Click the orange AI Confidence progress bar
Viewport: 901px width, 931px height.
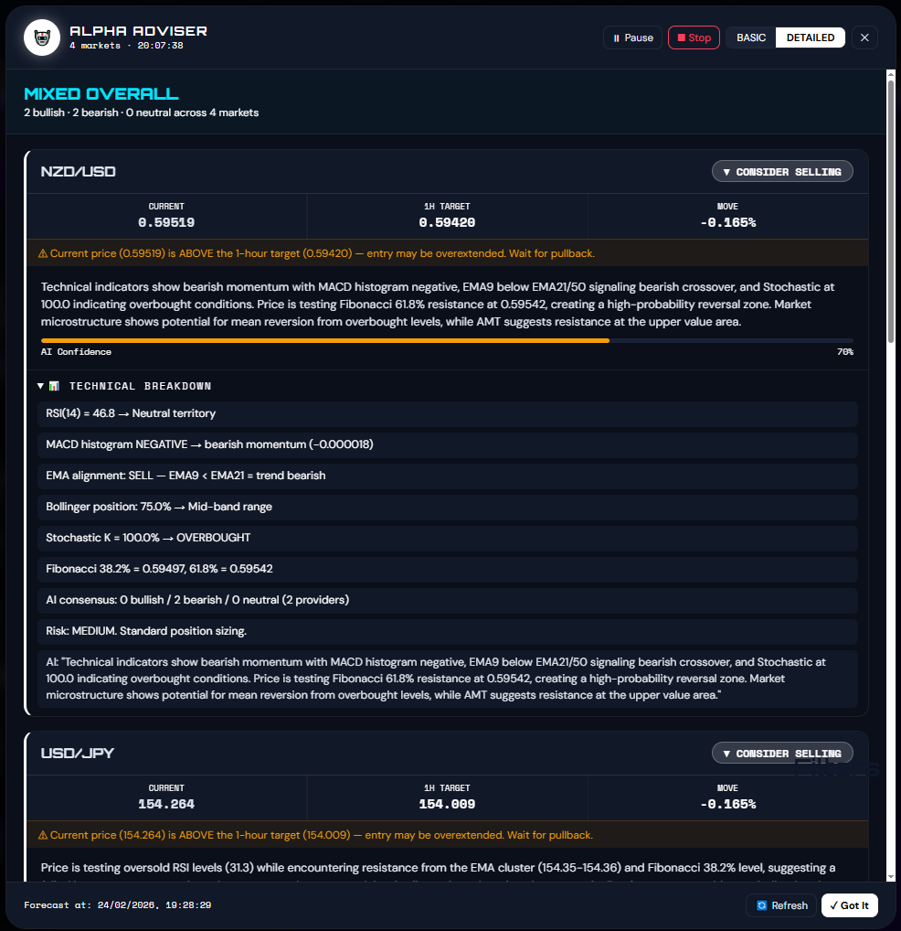coord(324,340)
